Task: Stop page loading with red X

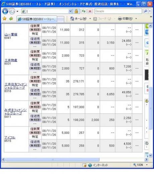Action: point(90,11)
